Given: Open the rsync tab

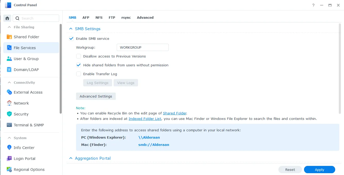Looking at the screenshot, I should (x=126, y=17).
